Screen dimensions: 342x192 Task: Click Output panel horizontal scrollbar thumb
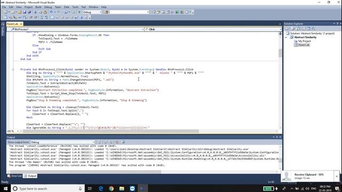(x=85, y=172)
